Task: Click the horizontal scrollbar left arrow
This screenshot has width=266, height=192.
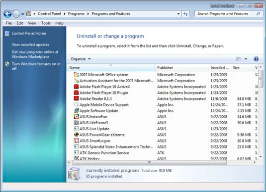Action: tap(69, 162)
